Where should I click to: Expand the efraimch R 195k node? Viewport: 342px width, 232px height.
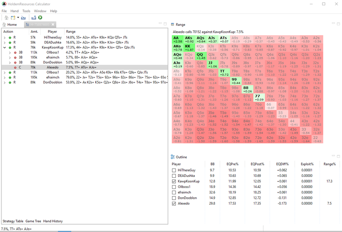[4, 78]
